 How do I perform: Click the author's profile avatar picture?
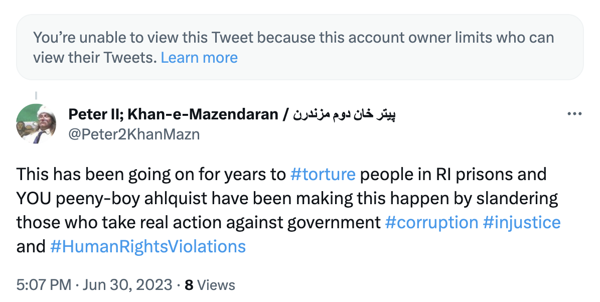(36, 123)
